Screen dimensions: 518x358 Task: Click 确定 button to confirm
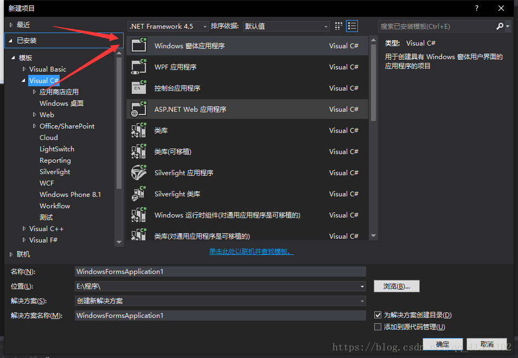point(443,344)
